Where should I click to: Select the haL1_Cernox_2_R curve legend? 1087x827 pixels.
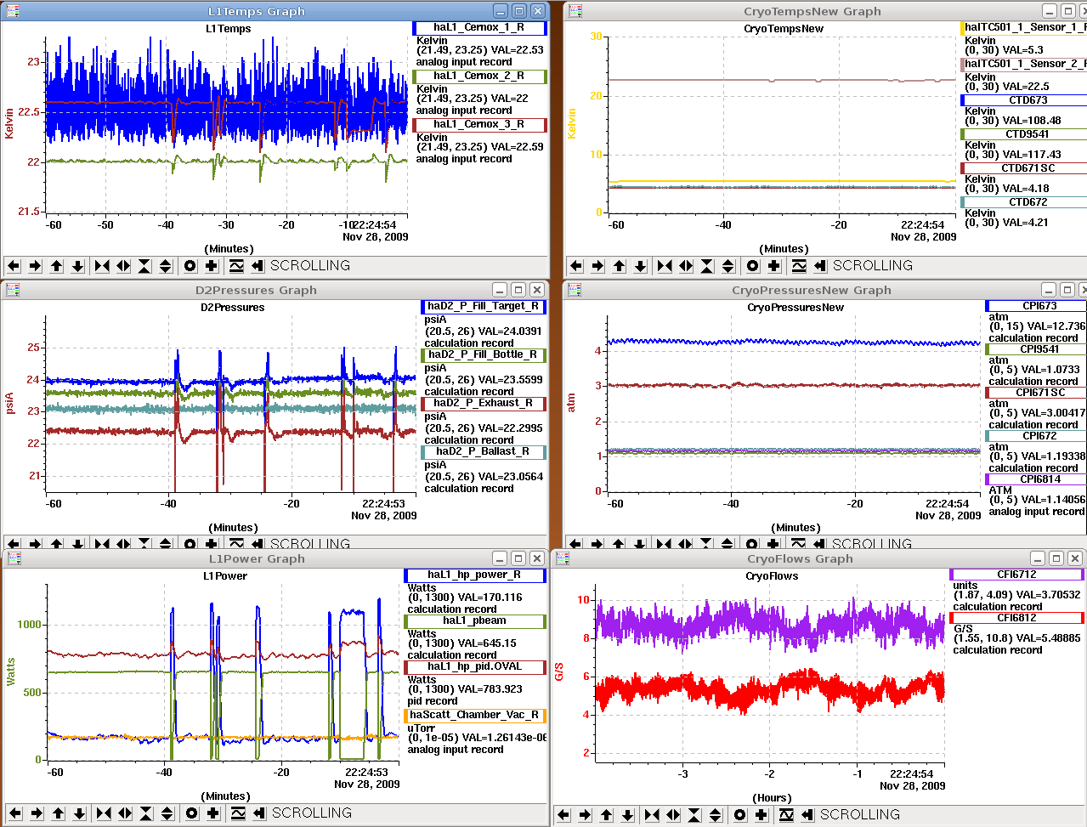(x=479, y=76)
